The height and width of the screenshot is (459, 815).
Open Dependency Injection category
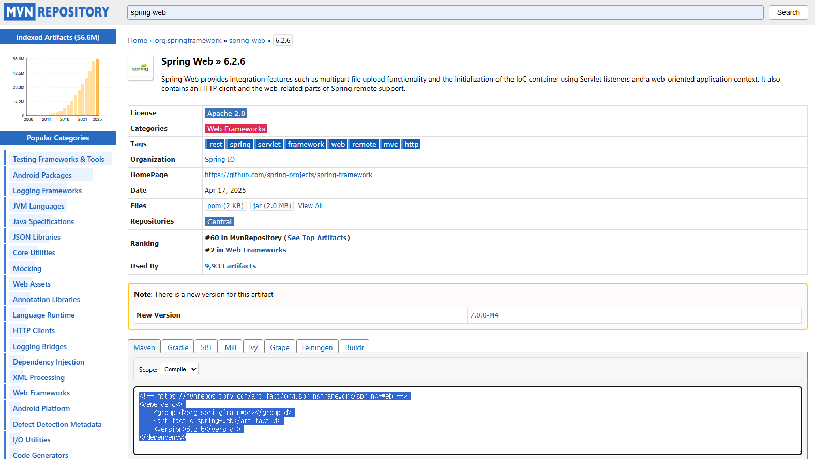[x=49, y=362]
